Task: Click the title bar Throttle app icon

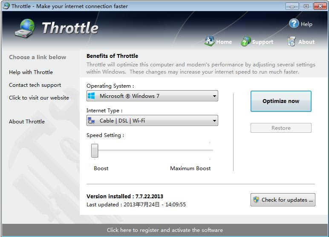Action: [6, 6]
